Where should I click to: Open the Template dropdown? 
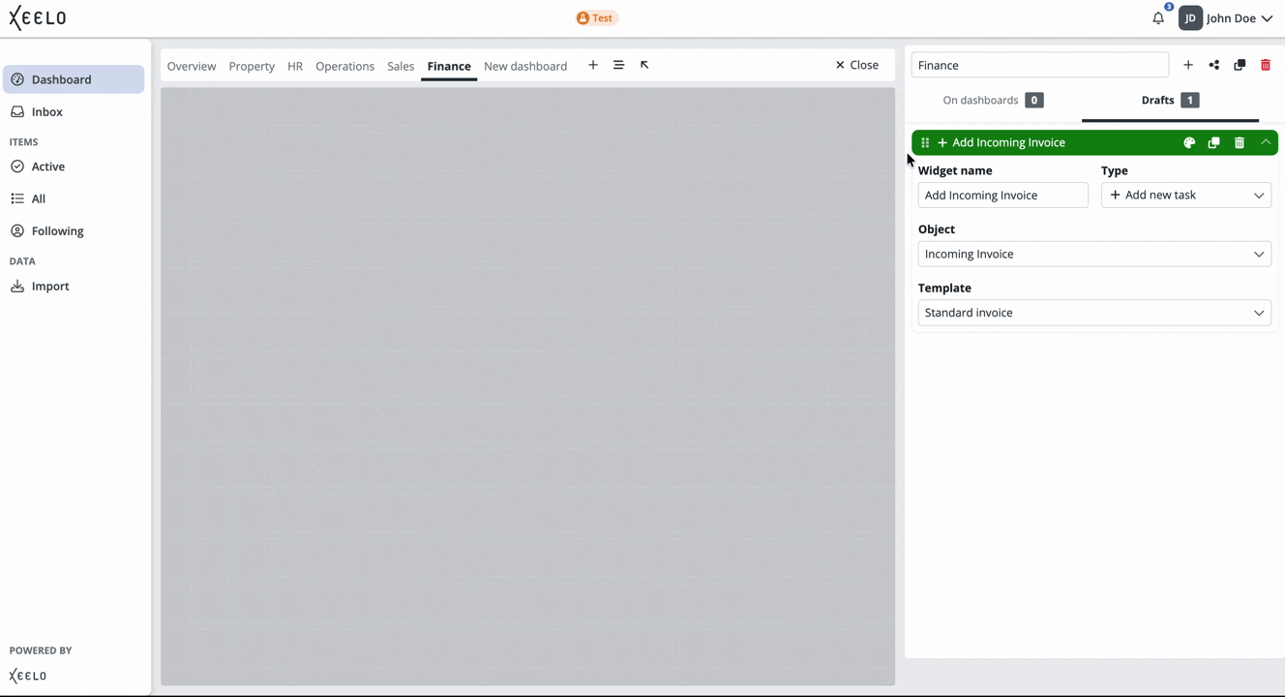(x=1093, y=313)
